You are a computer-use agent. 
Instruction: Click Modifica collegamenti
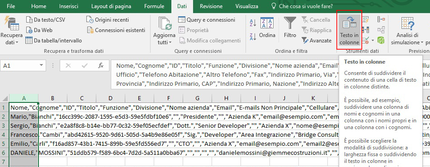(210, 41)
